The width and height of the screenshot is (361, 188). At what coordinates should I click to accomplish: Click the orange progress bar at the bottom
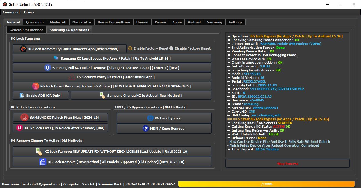click(266, 184)
